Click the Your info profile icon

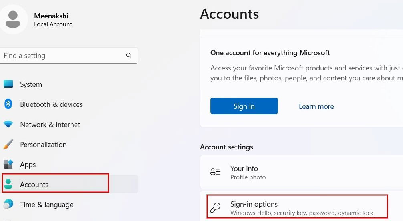[x=216, y=172]
